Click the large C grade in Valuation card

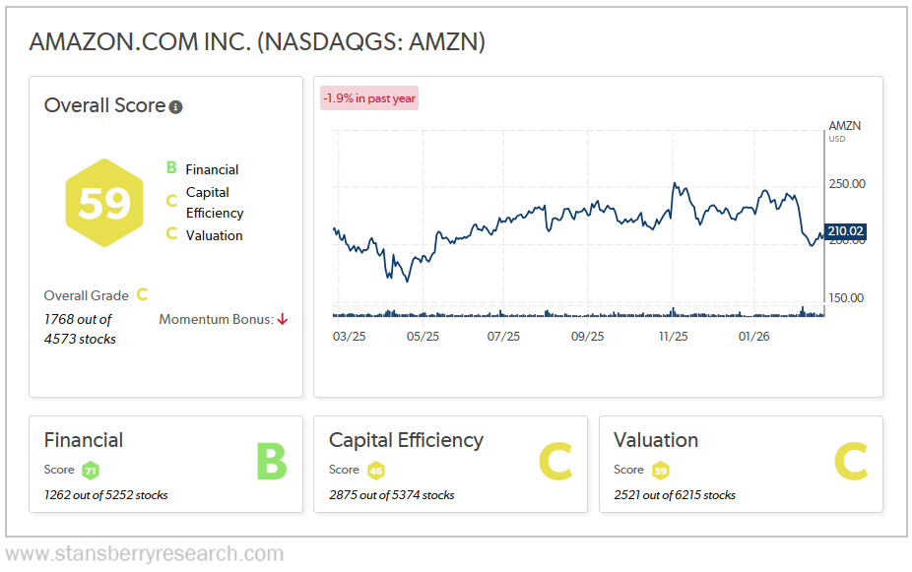[x=851, y=462]
